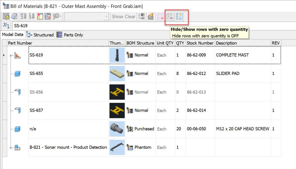Switch to the Parts Only tab

(70, 35)
